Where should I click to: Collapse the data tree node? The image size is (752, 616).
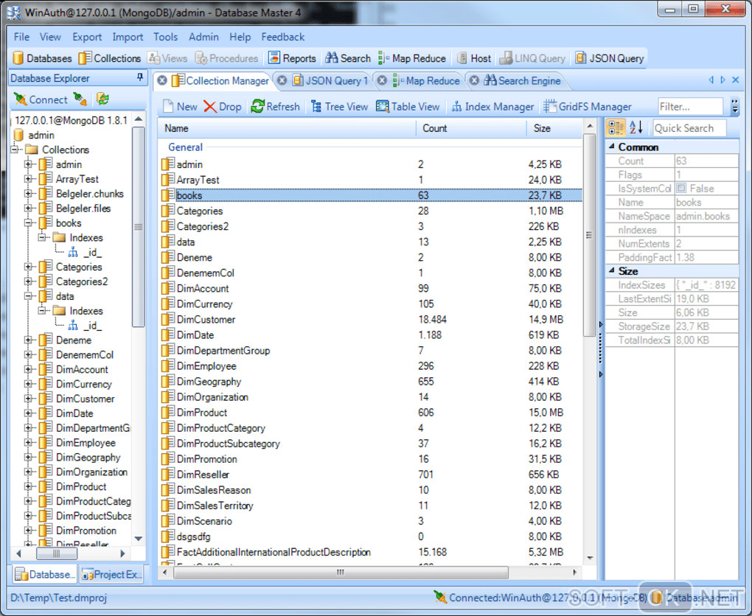coord(28,296)
